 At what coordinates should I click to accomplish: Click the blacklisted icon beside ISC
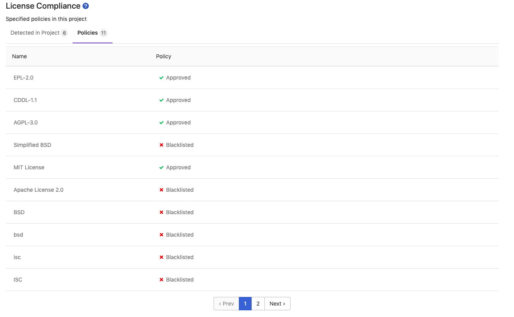161,279
